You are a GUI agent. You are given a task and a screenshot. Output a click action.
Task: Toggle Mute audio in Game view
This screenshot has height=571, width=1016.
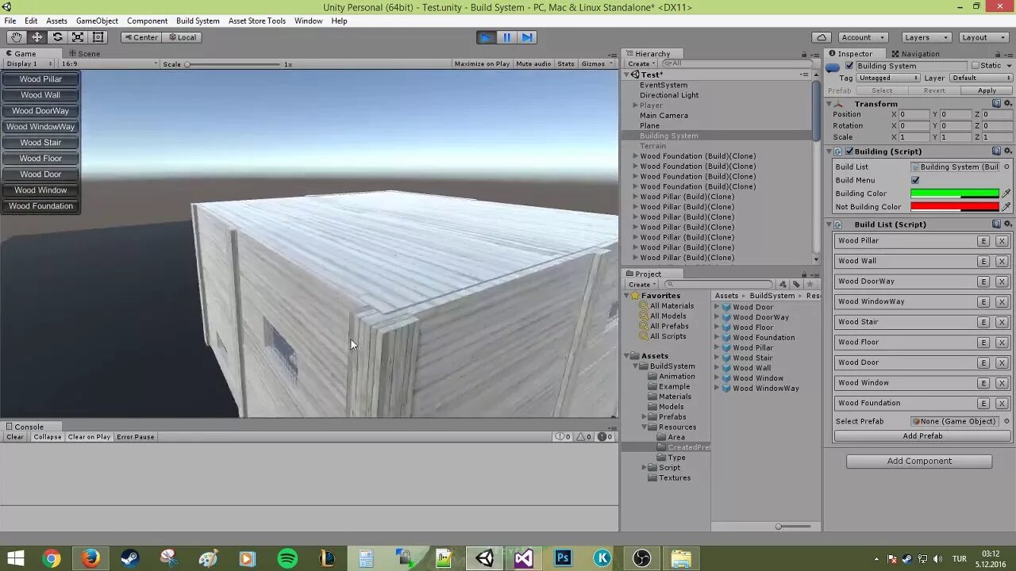point(533,63)
